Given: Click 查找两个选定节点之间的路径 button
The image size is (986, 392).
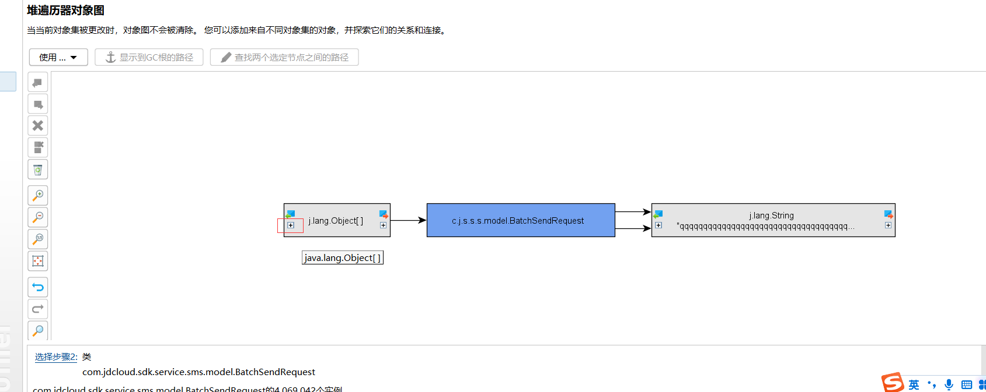Looking at the screenshot, I should (x=284, y=57).
